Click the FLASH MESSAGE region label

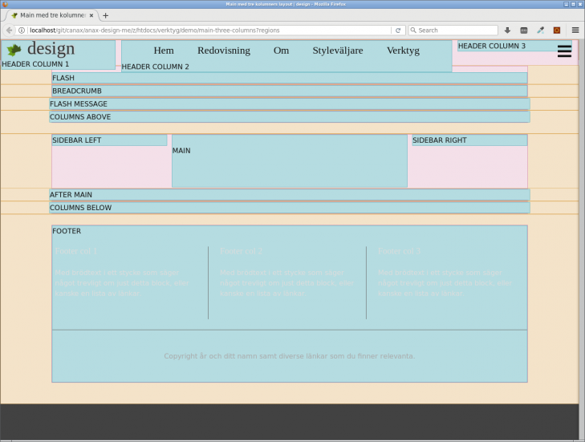79,104
